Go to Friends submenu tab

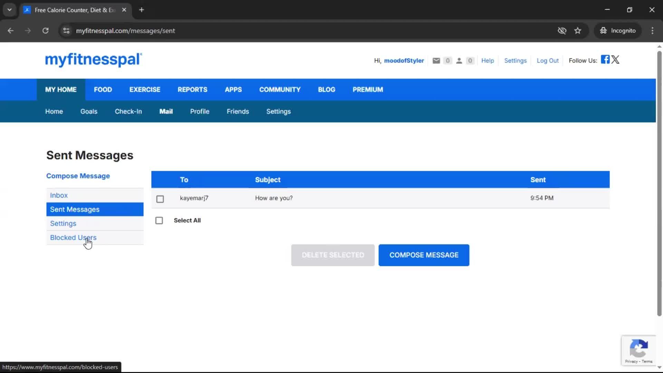238,112
